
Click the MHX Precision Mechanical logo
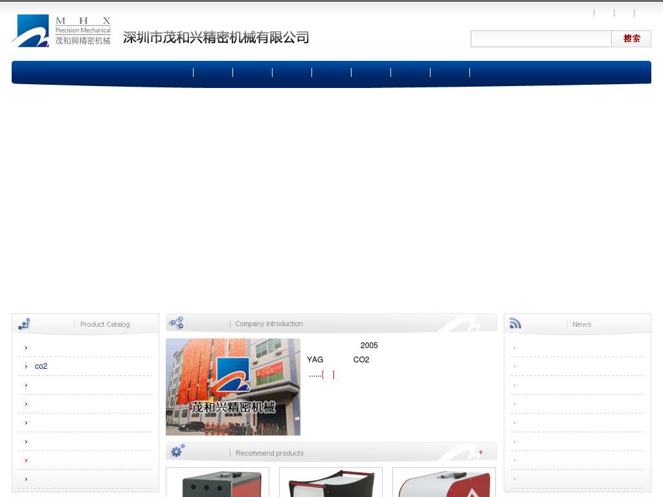(x=62, y=30)
